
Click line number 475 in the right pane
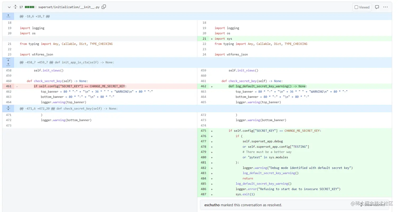[x=203, y=131]
